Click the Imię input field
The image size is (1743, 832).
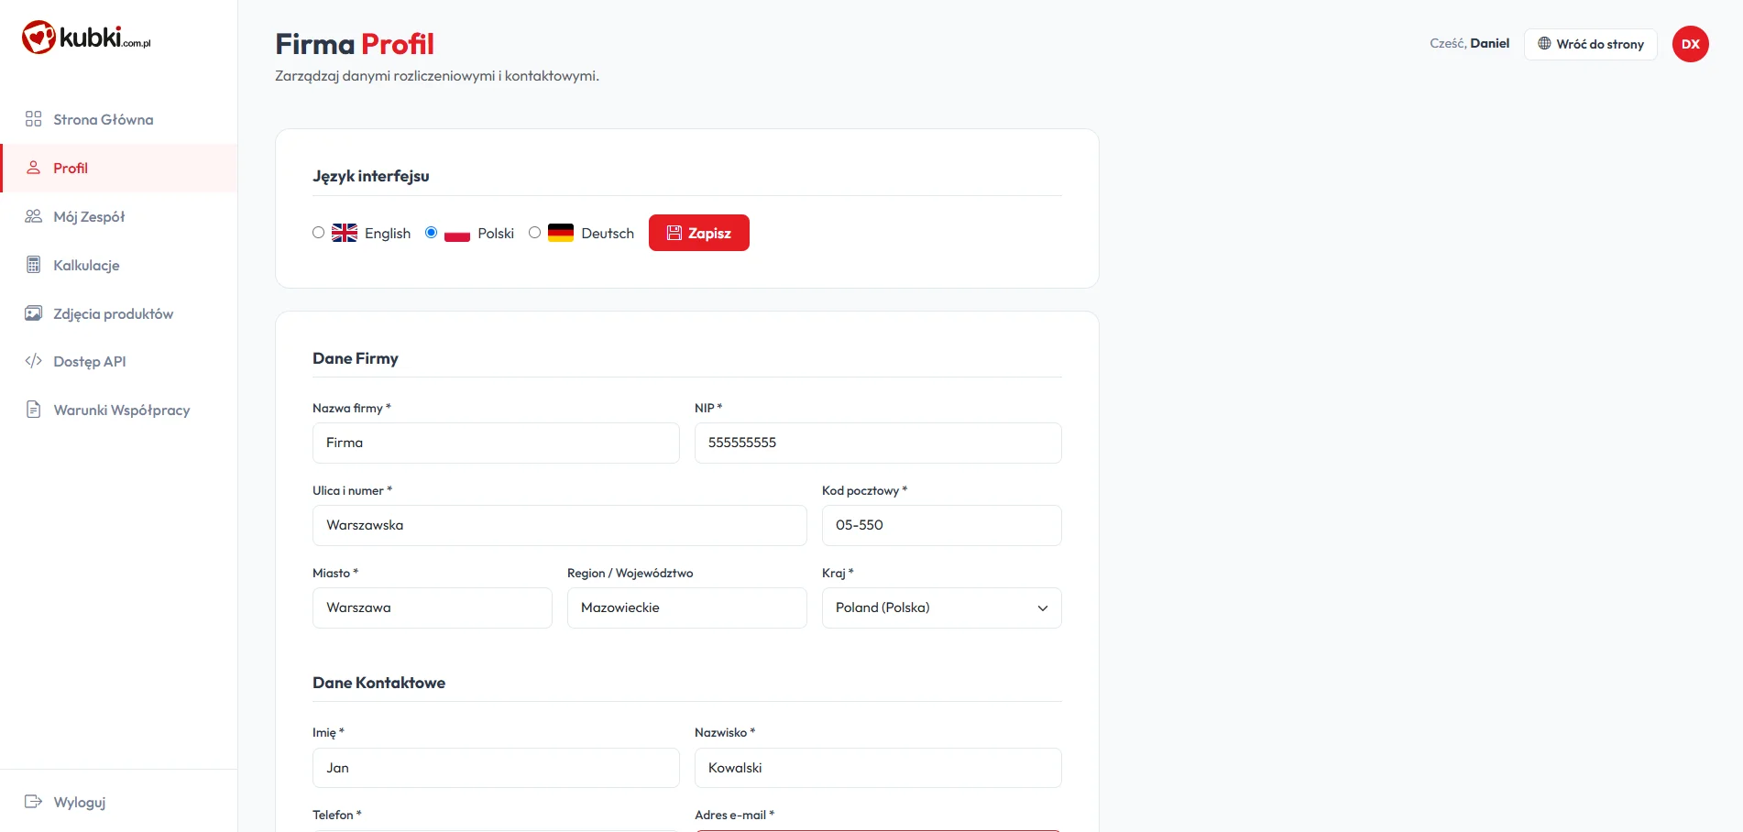(x=496, y=768)
